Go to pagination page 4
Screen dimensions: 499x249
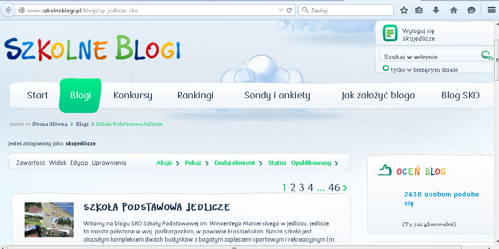[x=311, y=188]
